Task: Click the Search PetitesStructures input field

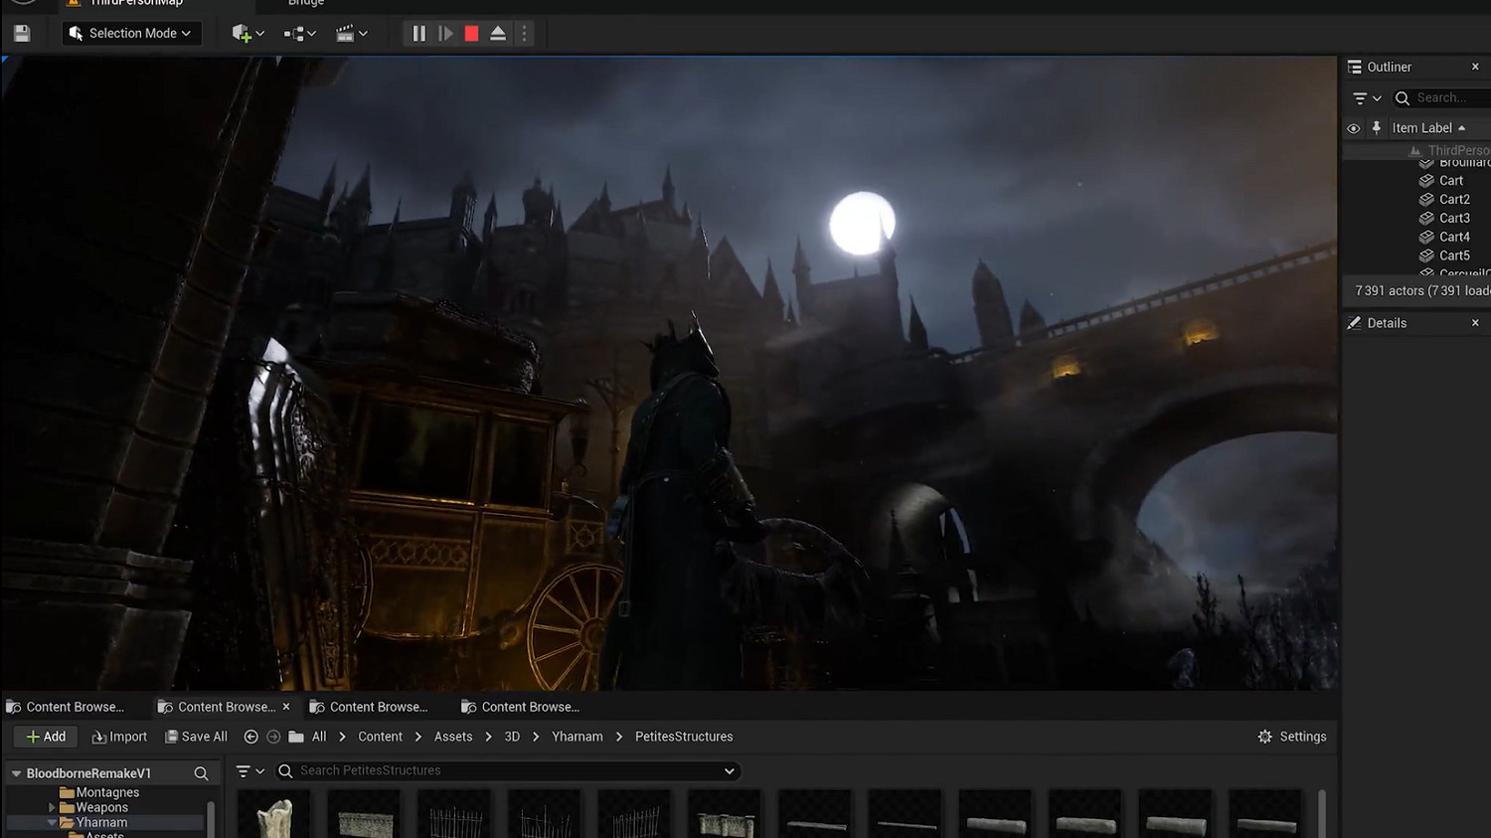Action: tap(507, 770)
